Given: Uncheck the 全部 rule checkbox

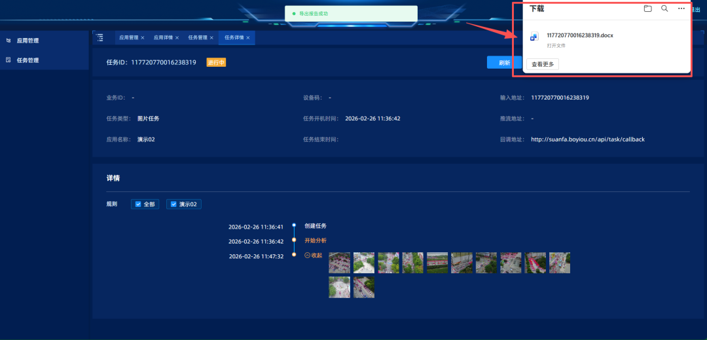Looking at the screenshot, I should pos(138,204).
